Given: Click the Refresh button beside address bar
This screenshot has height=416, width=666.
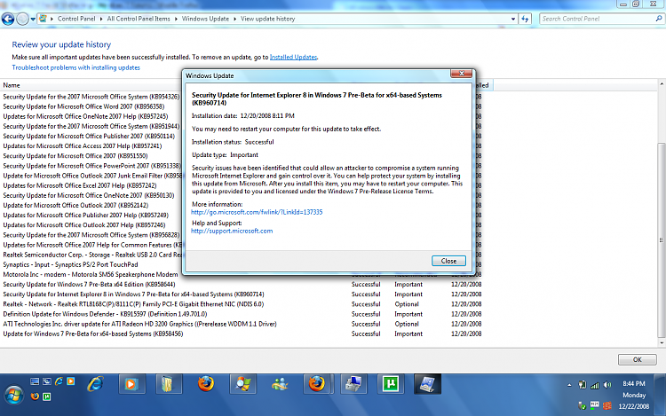Looking at the screenshot, I should tap(526, 19).
